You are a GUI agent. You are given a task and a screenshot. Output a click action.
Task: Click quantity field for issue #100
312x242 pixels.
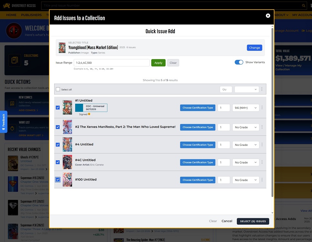(x=224, y=180)
